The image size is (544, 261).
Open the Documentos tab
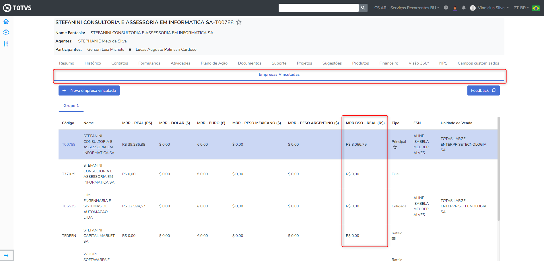(x=250, y=63)
